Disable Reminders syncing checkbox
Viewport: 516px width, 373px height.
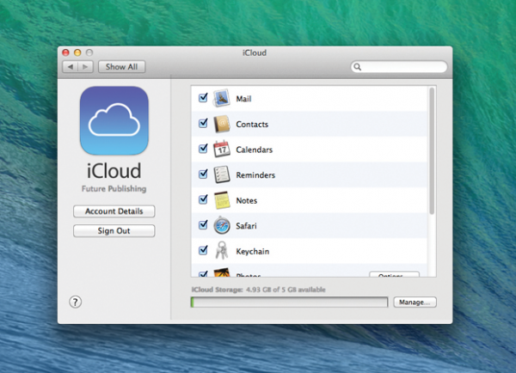tap(203, 174)
